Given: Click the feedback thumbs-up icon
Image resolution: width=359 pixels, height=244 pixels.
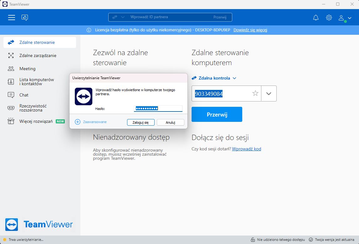Looking at the screenshot, I should coord(25,18).
